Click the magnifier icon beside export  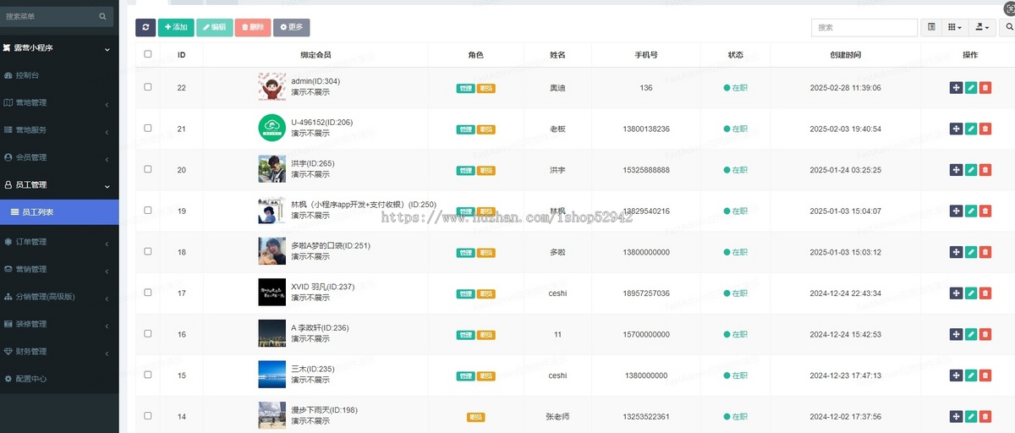point(1009,27)
